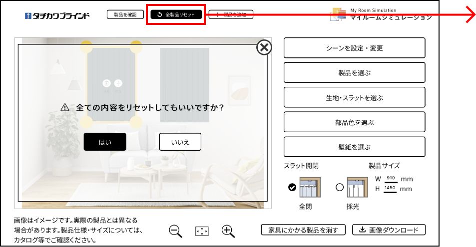Click the plus icon on the left blind

118,83
